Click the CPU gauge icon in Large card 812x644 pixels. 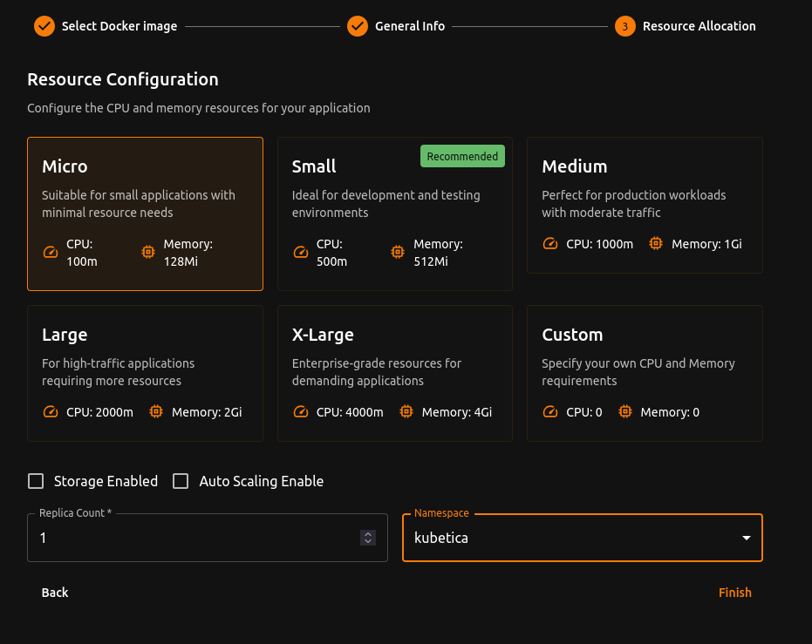click(51, 411)
